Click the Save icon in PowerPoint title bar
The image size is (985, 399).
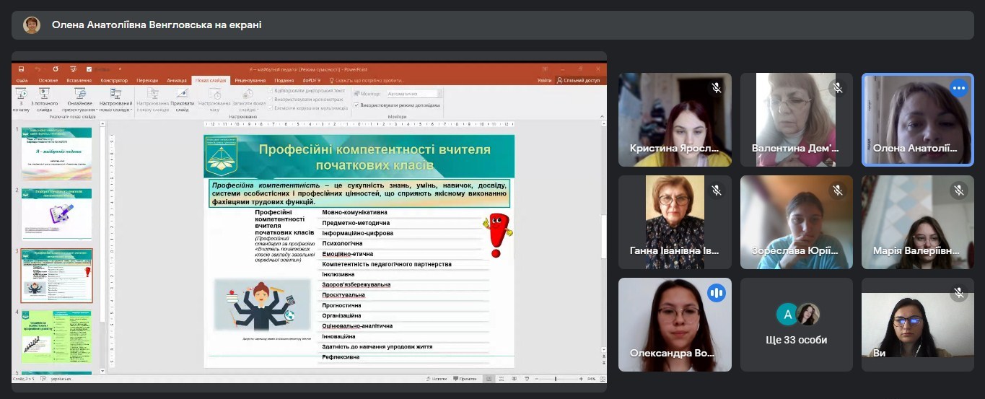pos(21,69)
